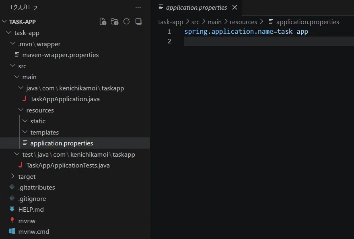Click the resources breadcrumb segment
The height and width of the screenshot is (239, 354).
[x=243, y=22]
